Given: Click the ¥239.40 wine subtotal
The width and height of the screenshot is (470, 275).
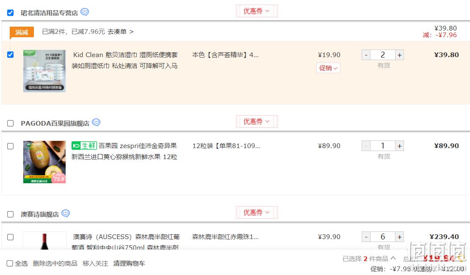Looking at the screenshot, I should 444,236.
